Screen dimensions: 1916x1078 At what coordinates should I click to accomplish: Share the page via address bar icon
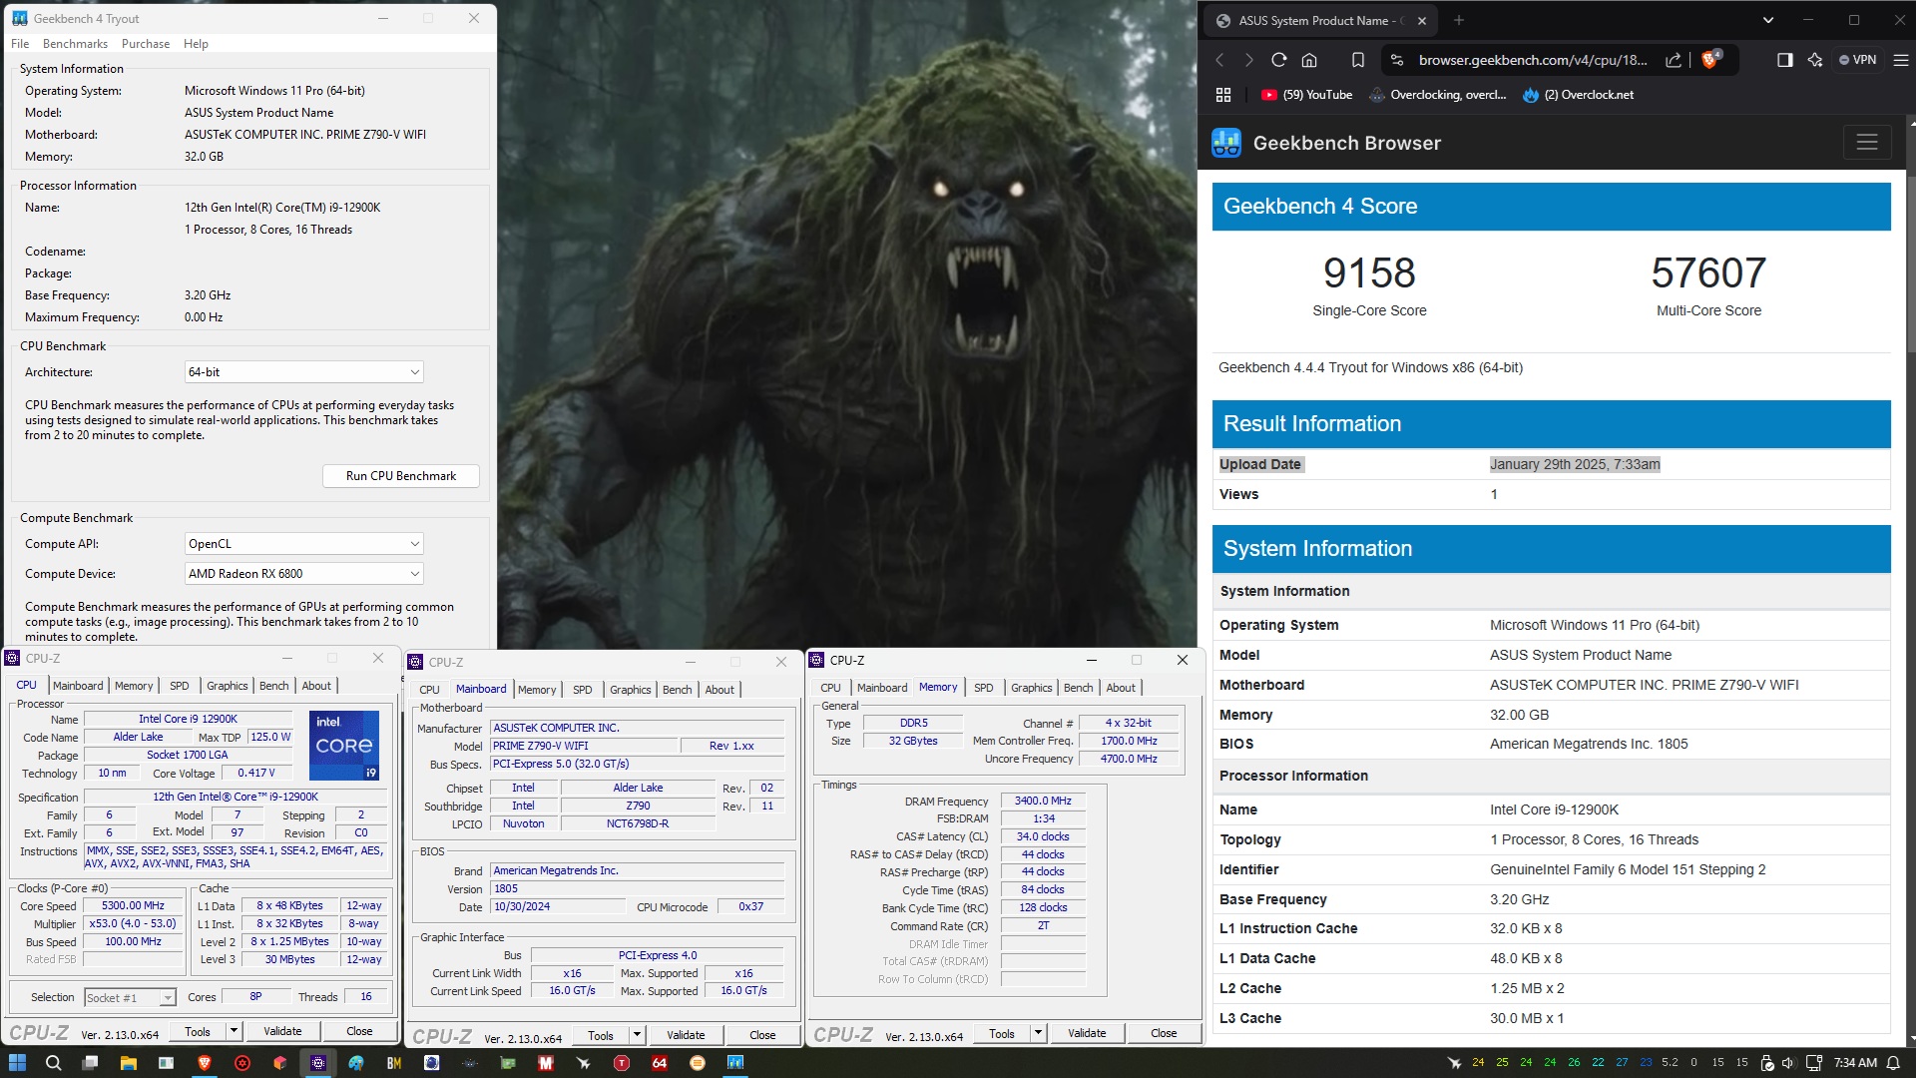[1674, 60]
